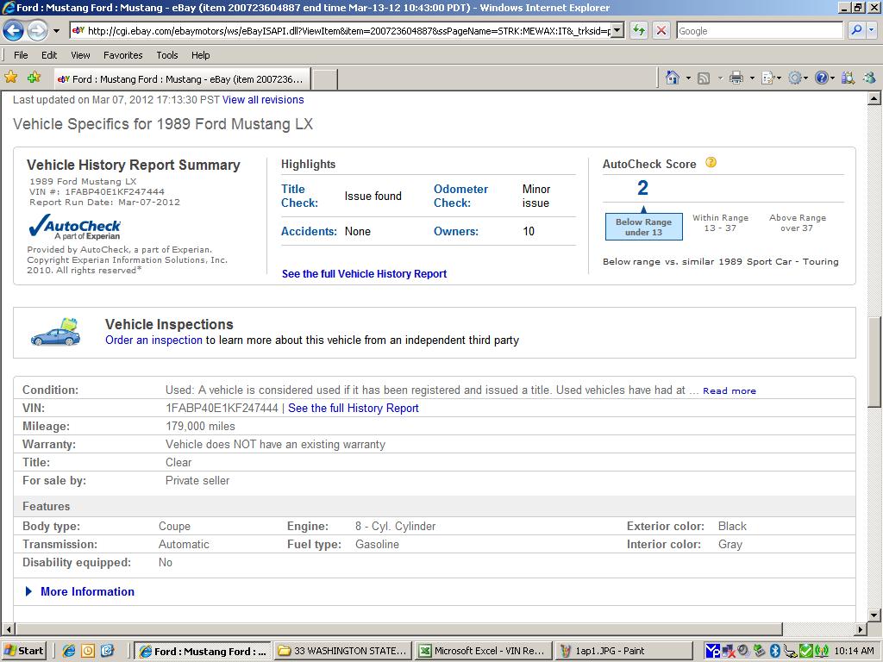Click the vertical scrollbar up arrow
883x662 pixels.
874,99
